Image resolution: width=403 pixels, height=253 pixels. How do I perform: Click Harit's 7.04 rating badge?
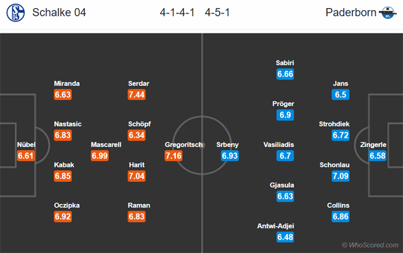pos(136,176)
